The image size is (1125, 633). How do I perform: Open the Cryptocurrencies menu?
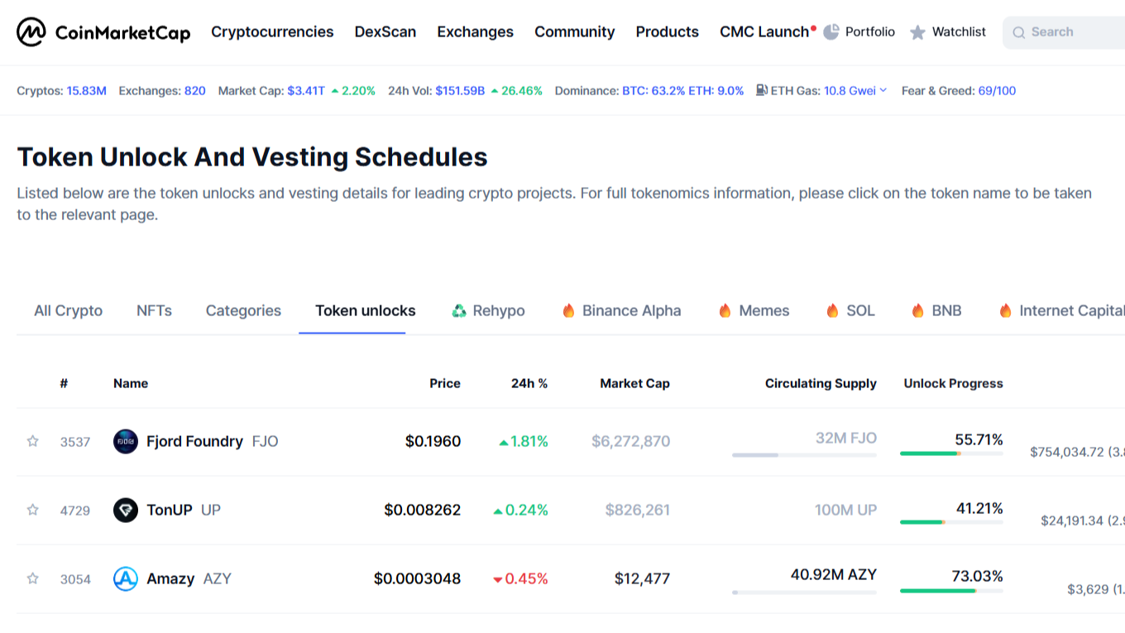[x=272, y=32]
